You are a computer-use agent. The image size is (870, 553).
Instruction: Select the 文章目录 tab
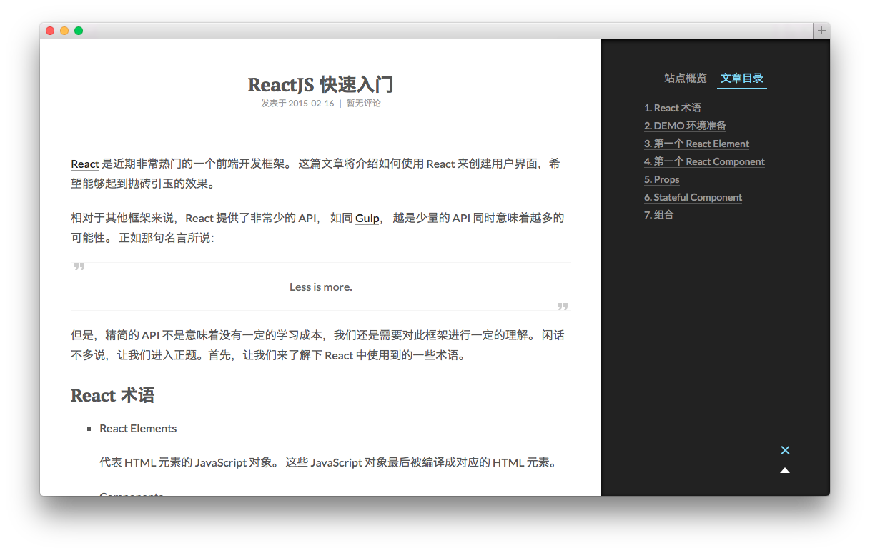click(x=742, y=79)
